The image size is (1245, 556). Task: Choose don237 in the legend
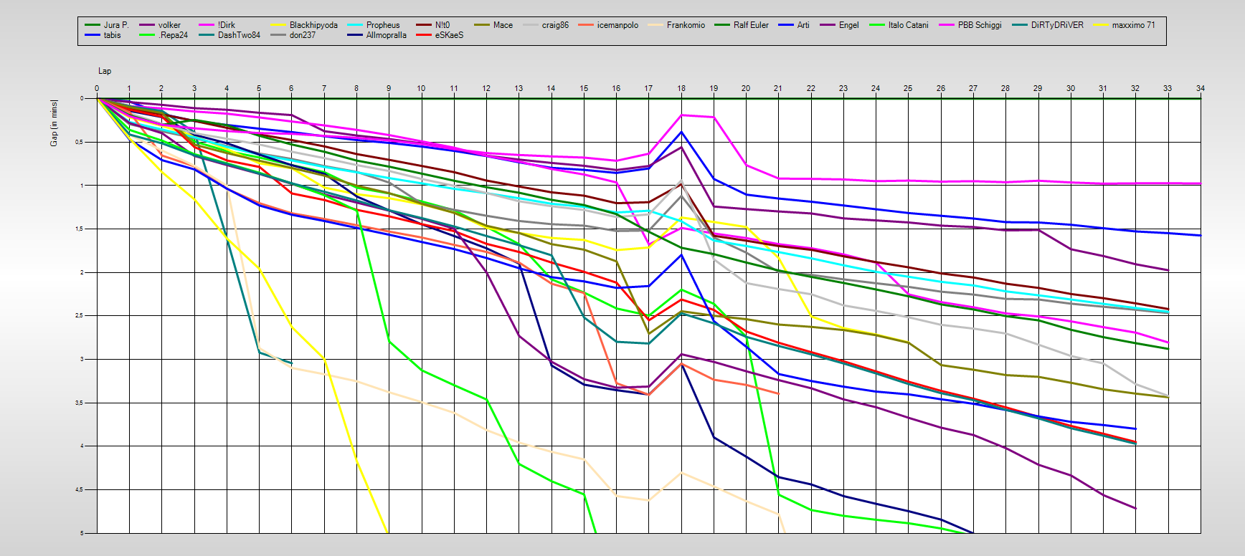pyautogui.click(x=303, y=35)
